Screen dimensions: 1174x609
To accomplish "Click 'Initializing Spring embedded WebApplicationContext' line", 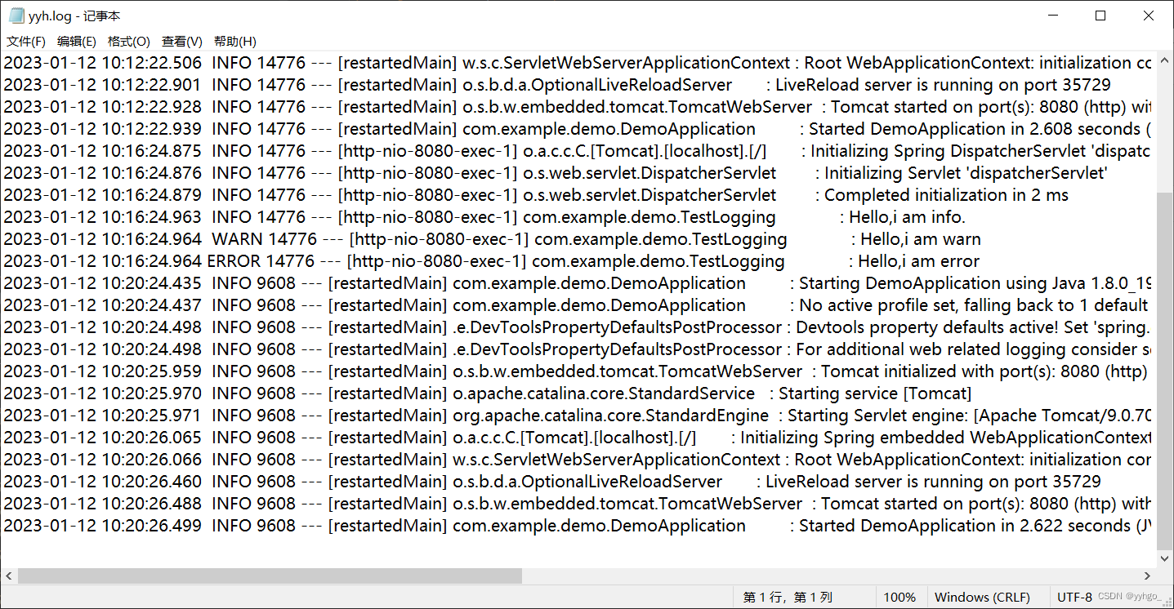I will 578,438.
